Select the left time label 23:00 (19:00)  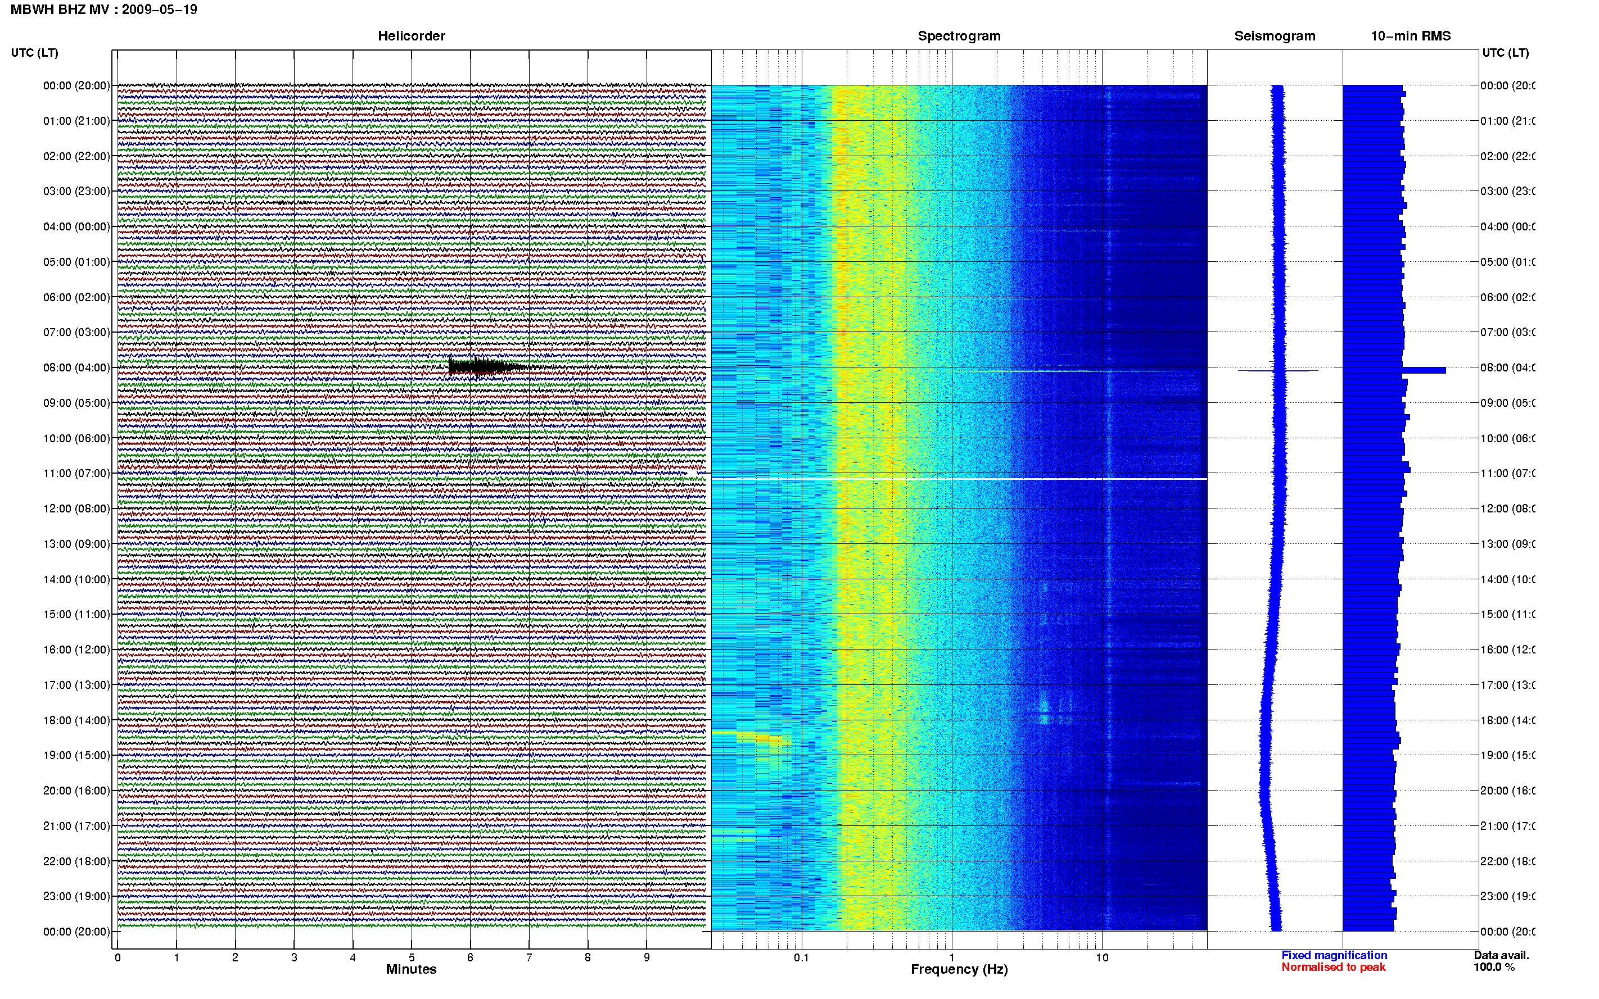coord(76,896)
